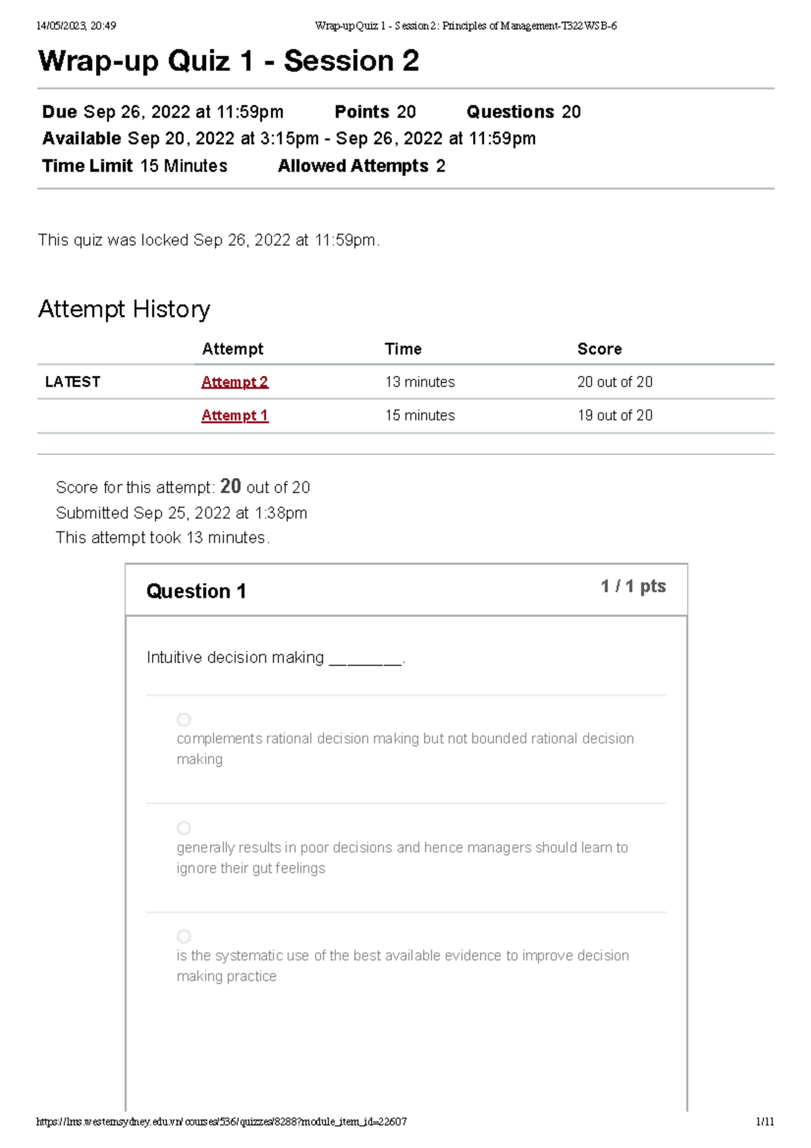Click the '14/05/2023, 20:49' timestamp at top
This screenshot has height=1148, width=811.
click(x=76, y=26)
